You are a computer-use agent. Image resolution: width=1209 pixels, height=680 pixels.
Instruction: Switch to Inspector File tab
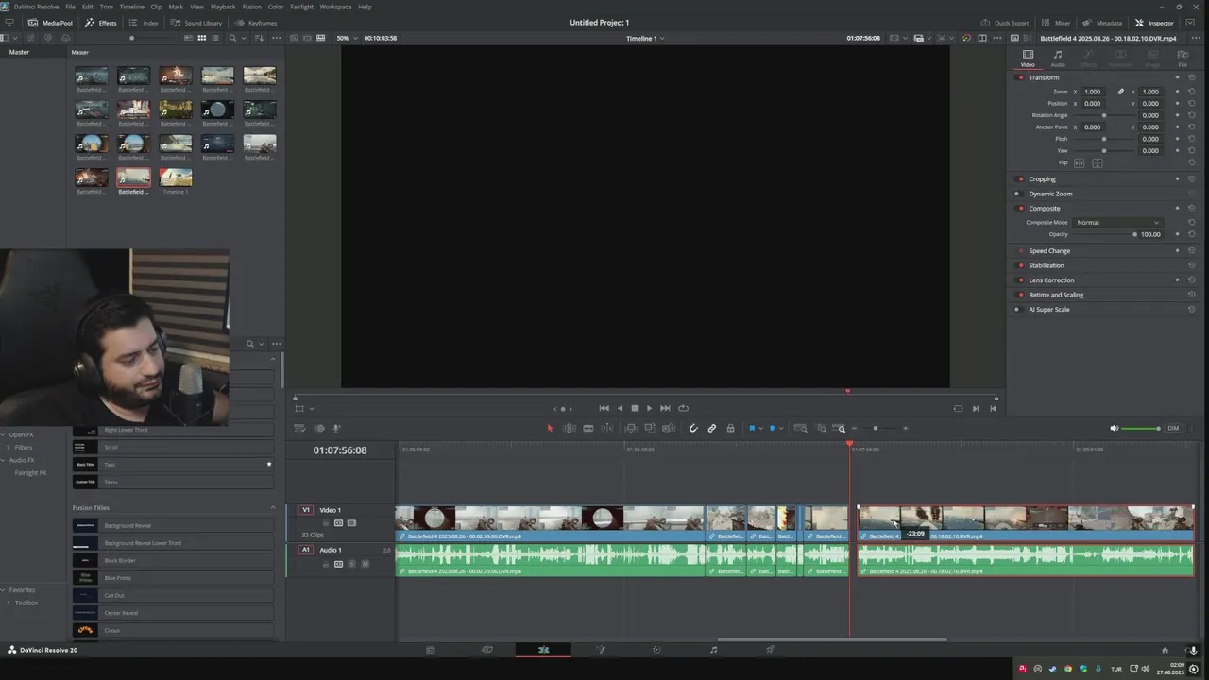coord(1183,59)
